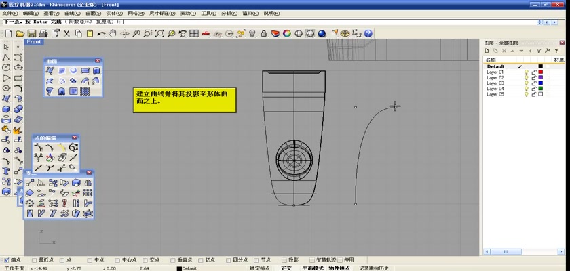Viewport: 570px width, 271px height.
Task: Click 物件锁点 in the status bar
Action: pyautogui.click(x=339, y=268)
